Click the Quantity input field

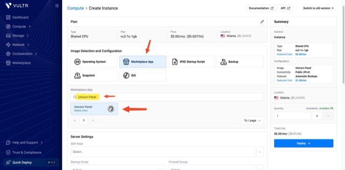[x=292, y=116]
